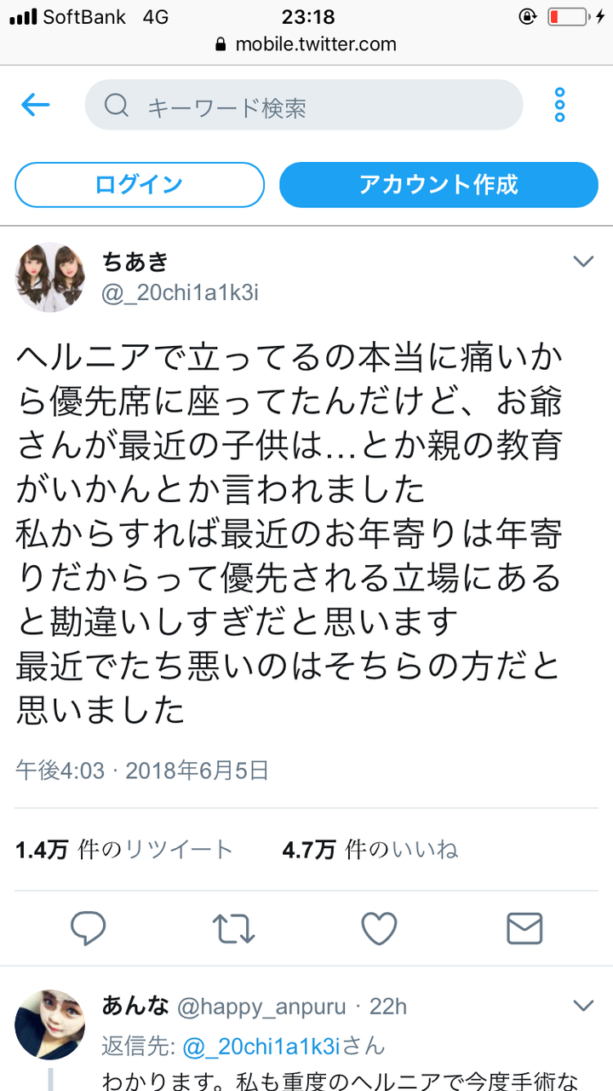
Task: Tap the padlock icon beside mobile.twitter.com
Action: 221,44
